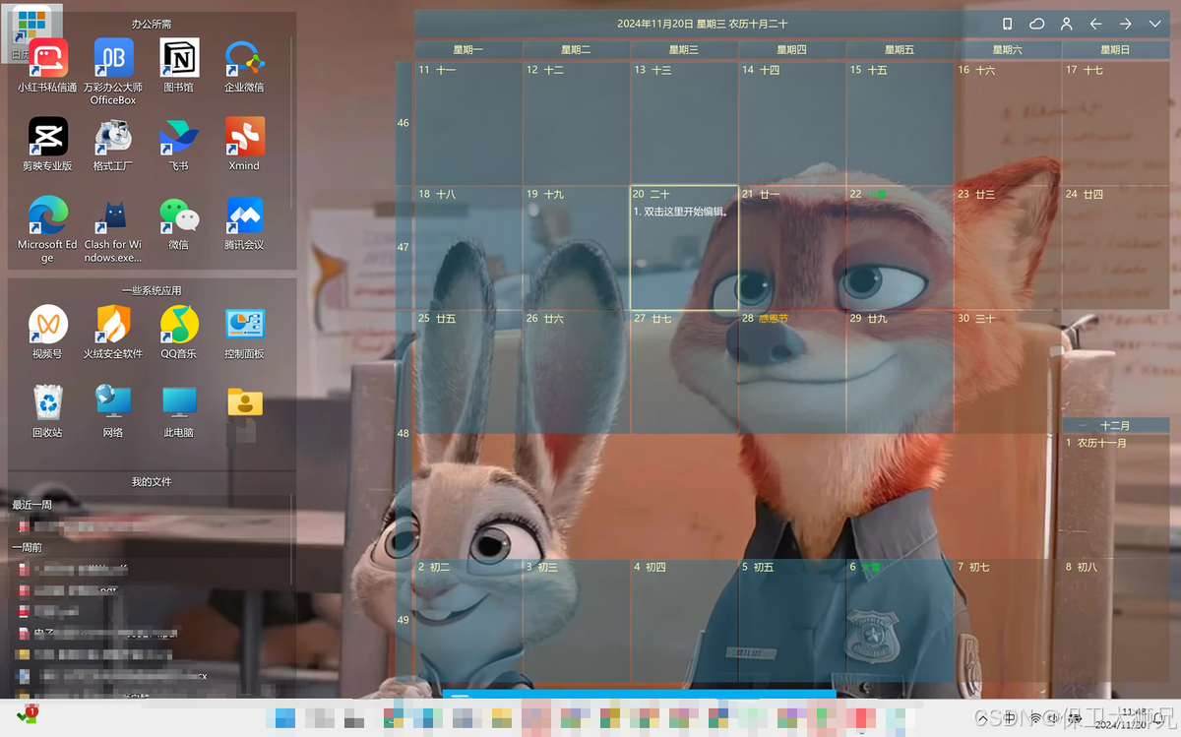
Task: Collapse the 一周前 file section
Action: pos(28,547)
